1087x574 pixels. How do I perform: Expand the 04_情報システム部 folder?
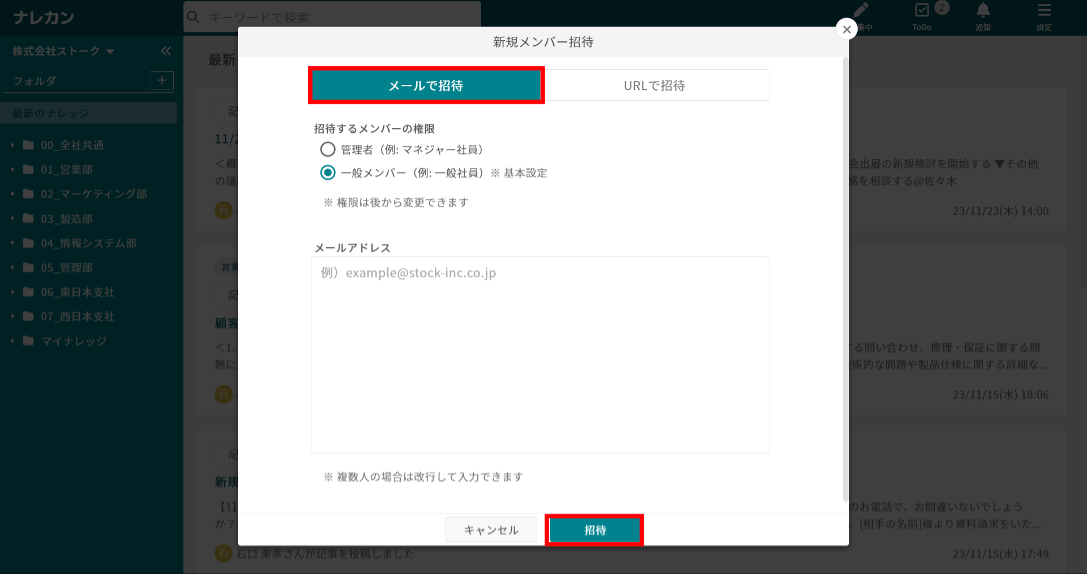coord(12,243)
